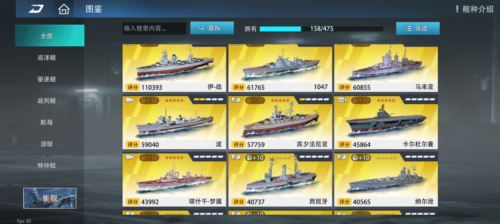Tap the +10 upgrade badge on 宾夕法尼亚
Image resolution: width=500 pixels, height=224 pixels.
[x=255, y=100]
